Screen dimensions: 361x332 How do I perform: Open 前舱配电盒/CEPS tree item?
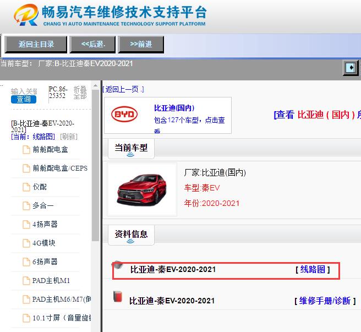pos(60,168)
